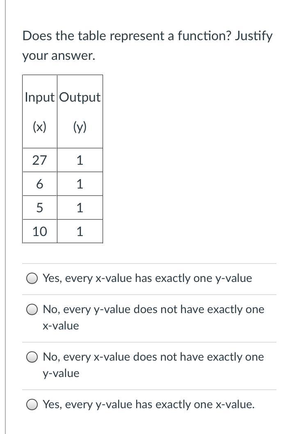Click the 'Input (x)' table header cell
This screenshot has height=434, width=283.
pyautogui.click(x=40, y=111)
